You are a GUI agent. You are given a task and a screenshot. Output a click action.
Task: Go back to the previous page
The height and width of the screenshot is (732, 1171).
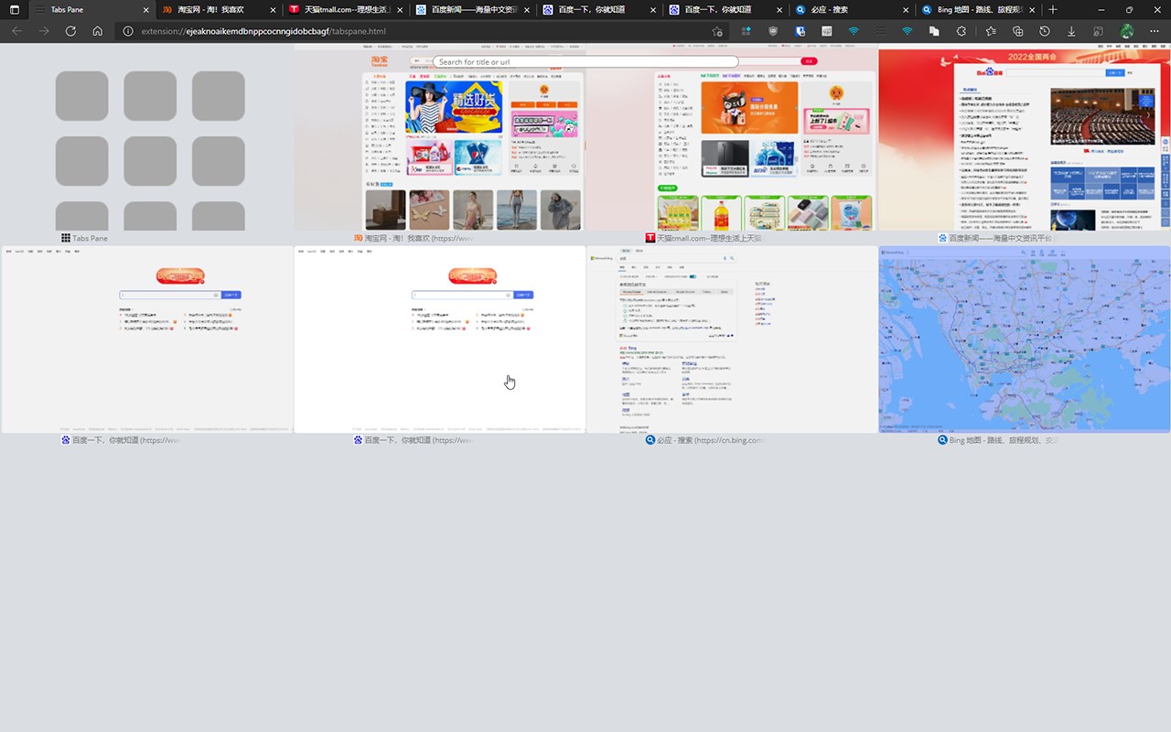coord(16,31)
